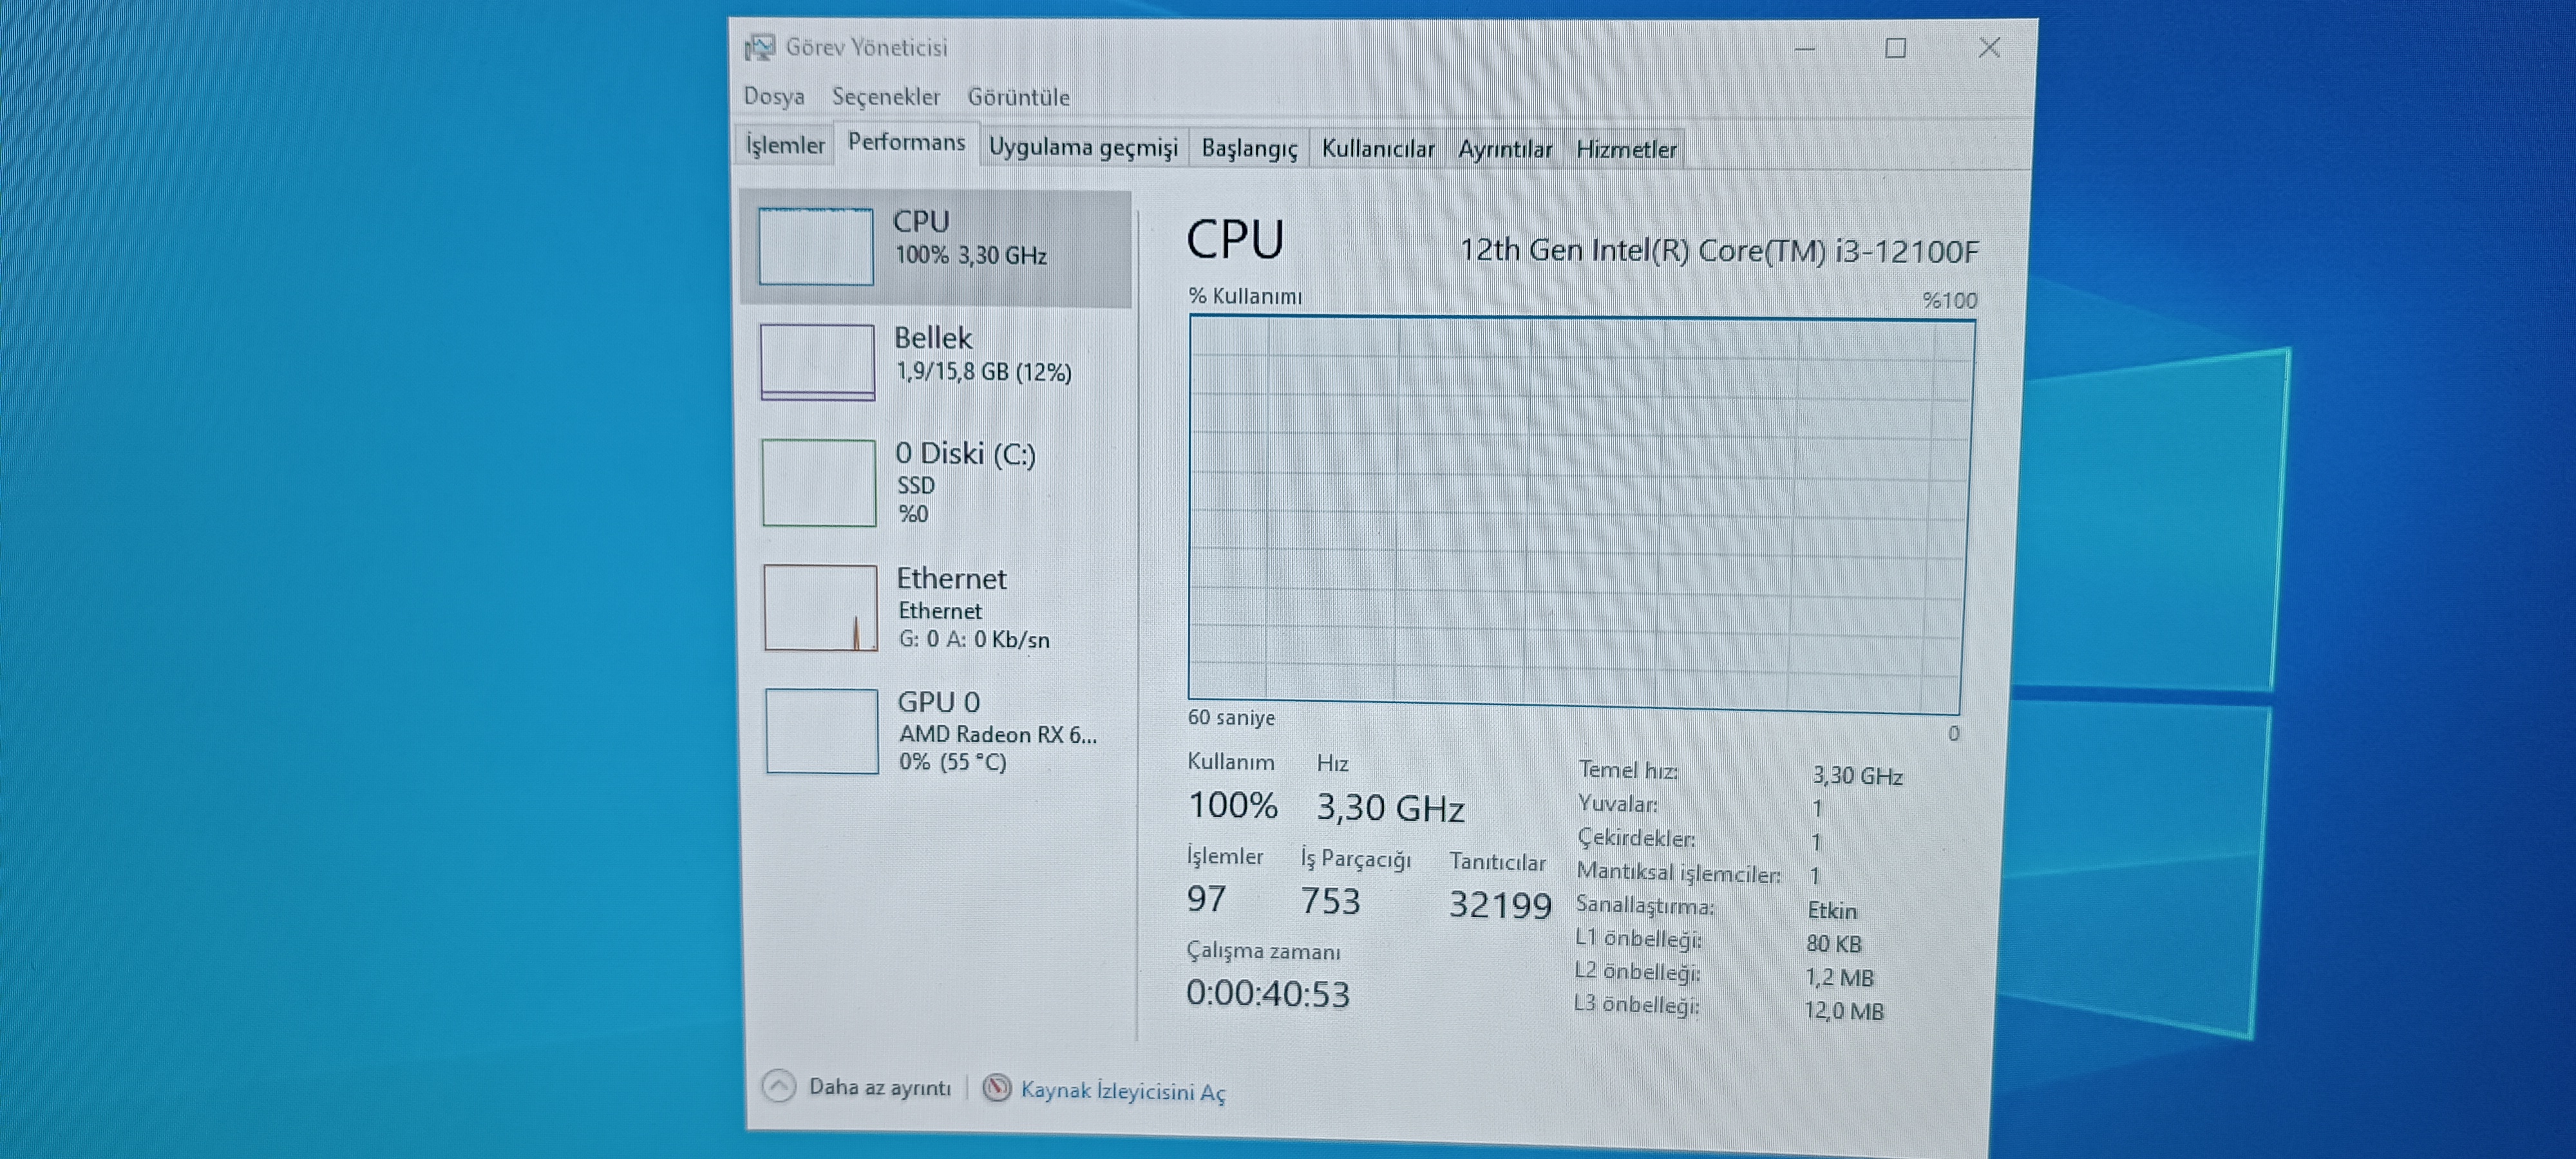Click the '0% (55 °C)' GPU text

pos(952,762)
